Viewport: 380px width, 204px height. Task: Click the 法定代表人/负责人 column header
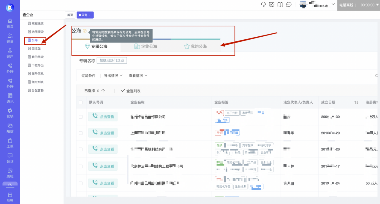point(298,102)
